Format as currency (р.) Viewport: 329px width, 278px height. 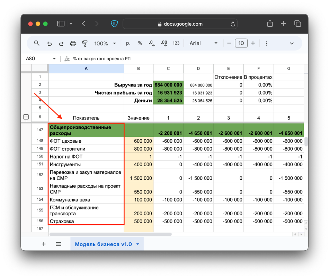(x=128, y=43)
